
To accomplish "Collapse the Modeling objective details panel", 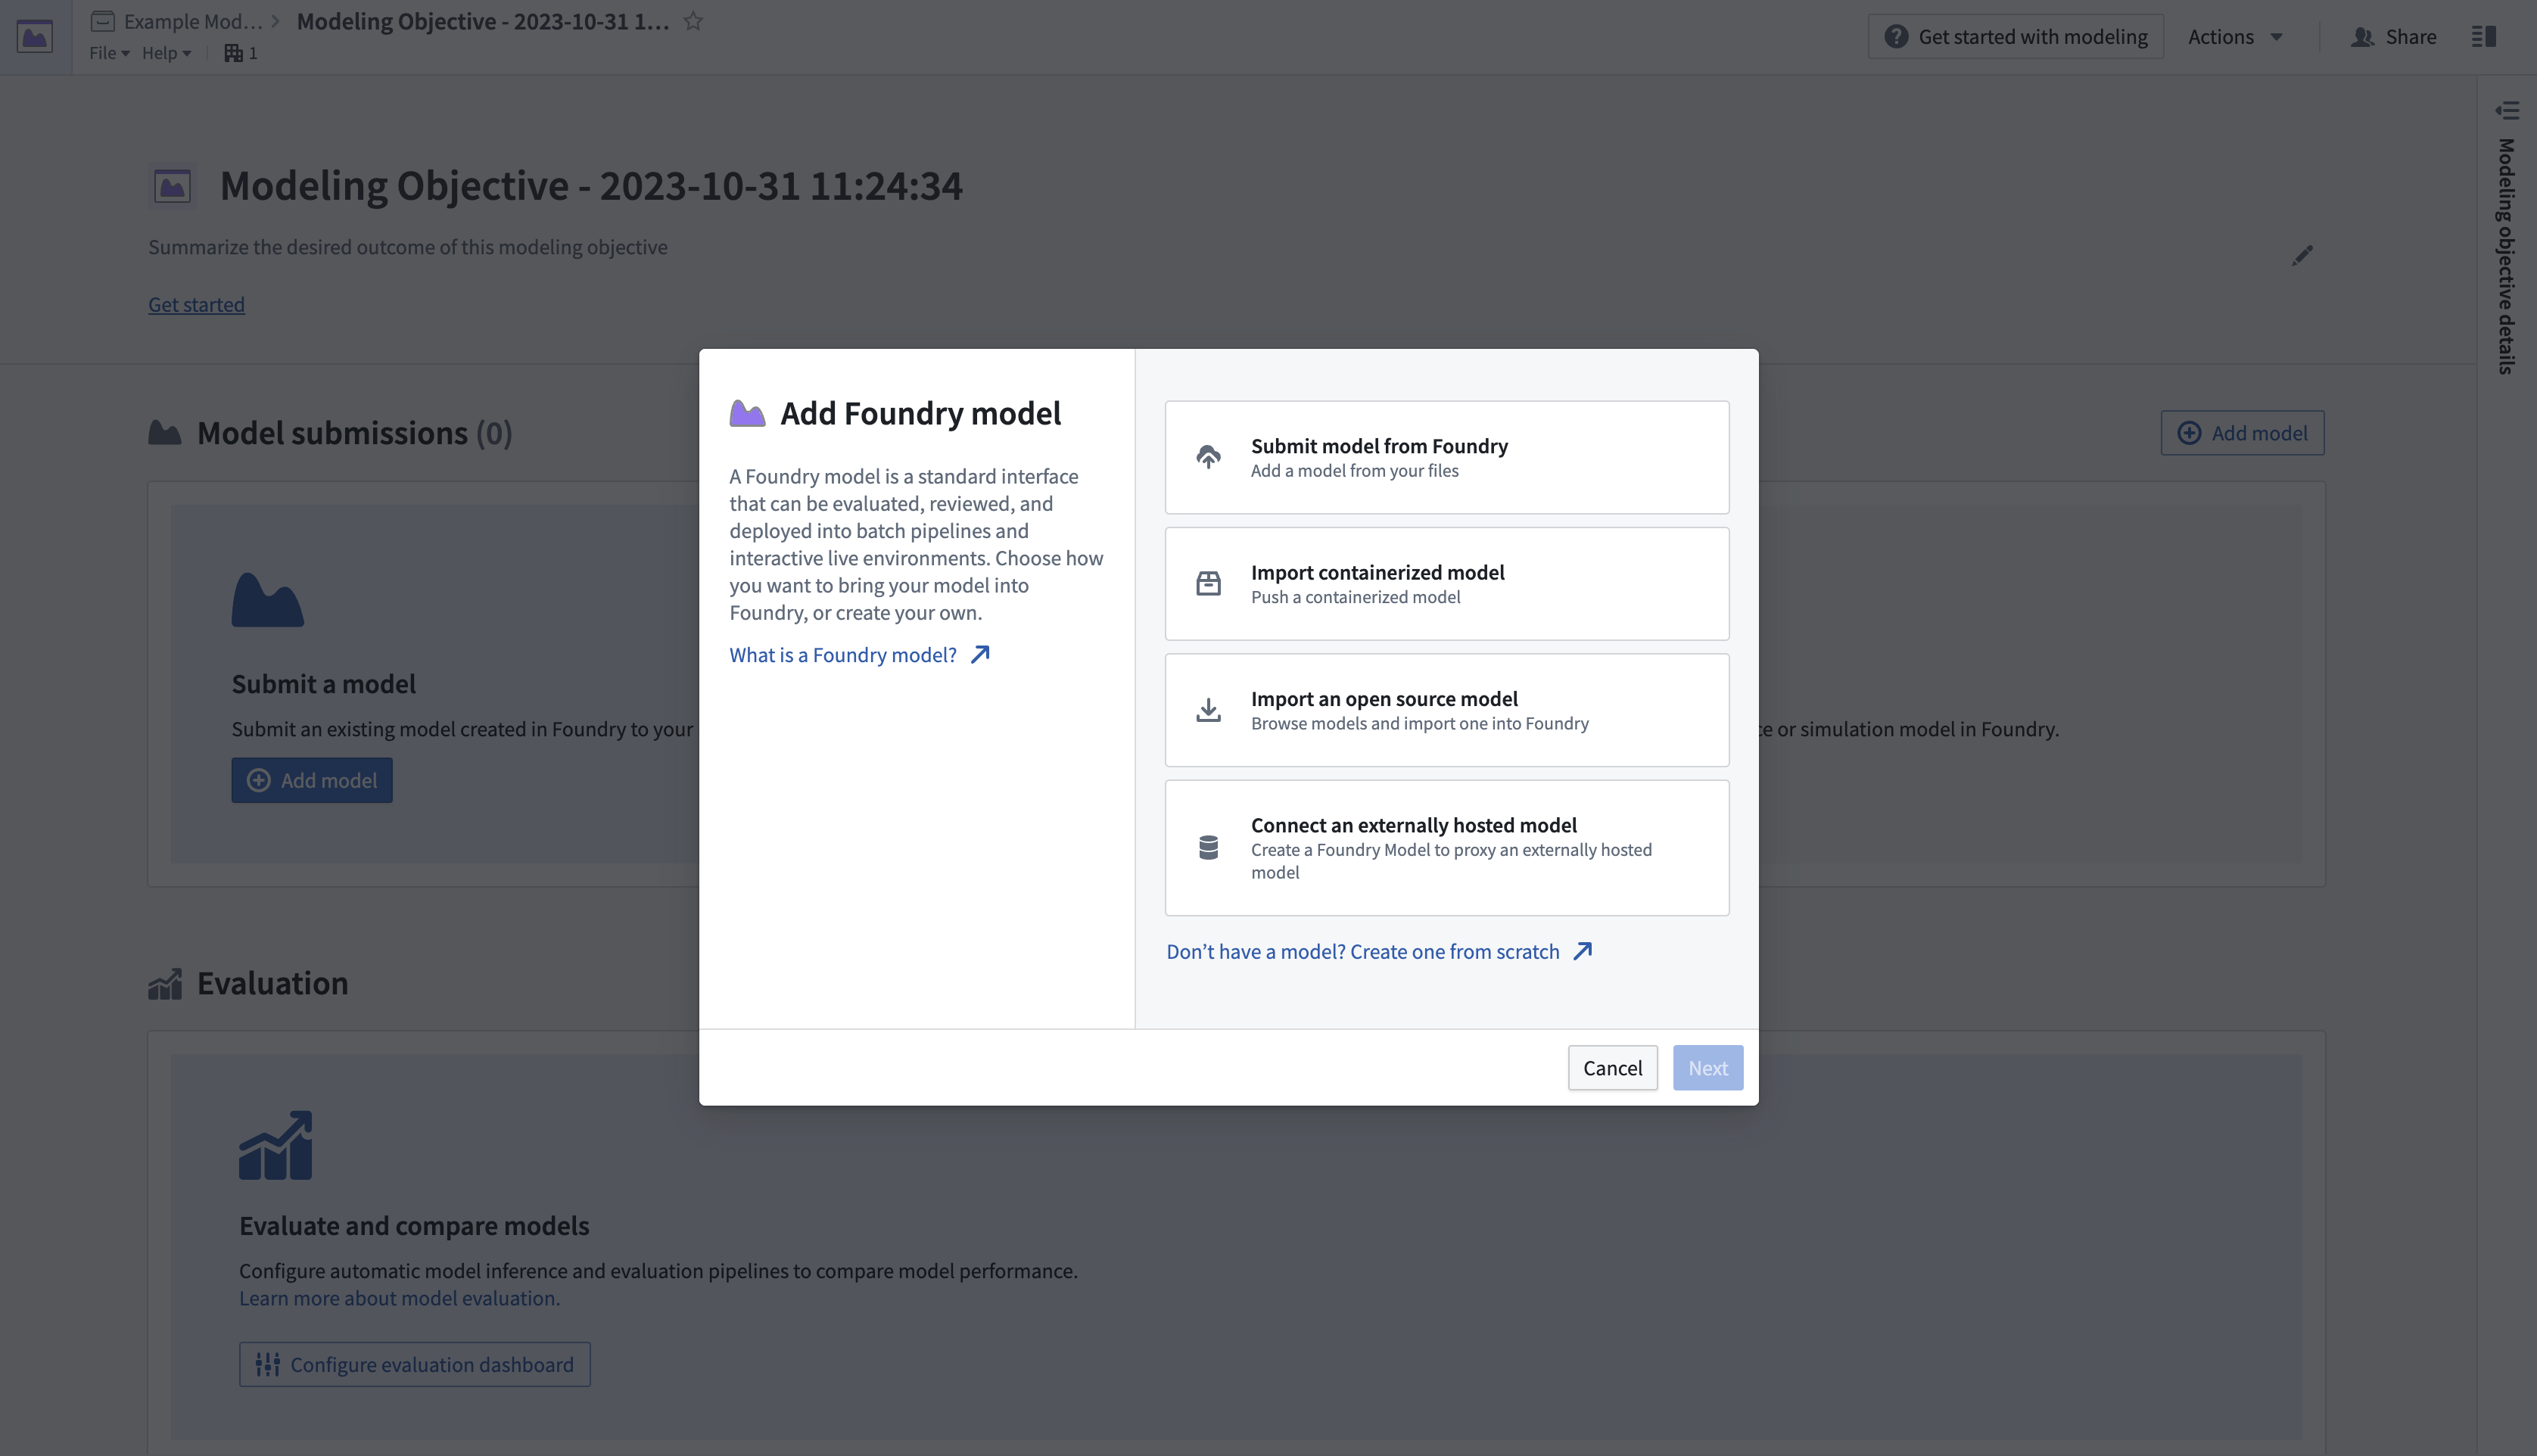I will coord(2506,110).
